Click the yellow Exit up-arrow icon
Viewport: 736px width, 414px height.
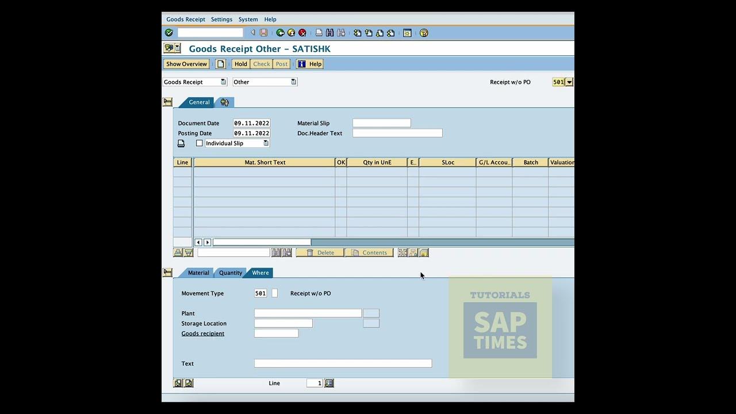coord(291,33)
